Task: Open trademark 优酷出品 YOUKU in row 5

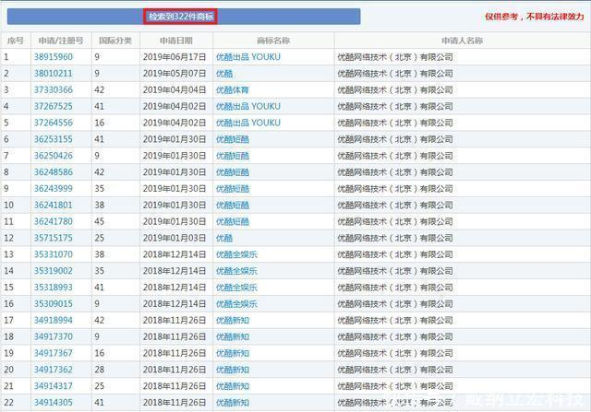Action: coord(248,123)
